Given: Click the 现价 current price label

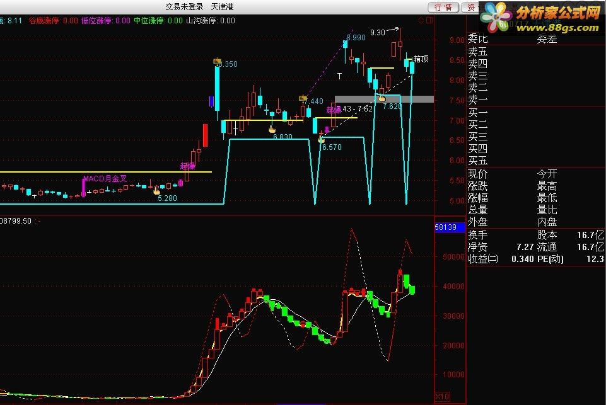Looking at the screenshot, I should [x=478, y=174].
